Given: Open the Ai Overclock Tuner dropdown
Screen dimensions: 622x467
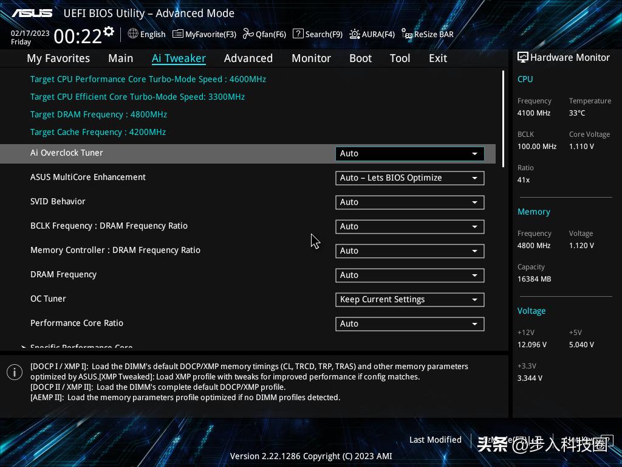Looking at the screenshot, I should tap(410, 154).
